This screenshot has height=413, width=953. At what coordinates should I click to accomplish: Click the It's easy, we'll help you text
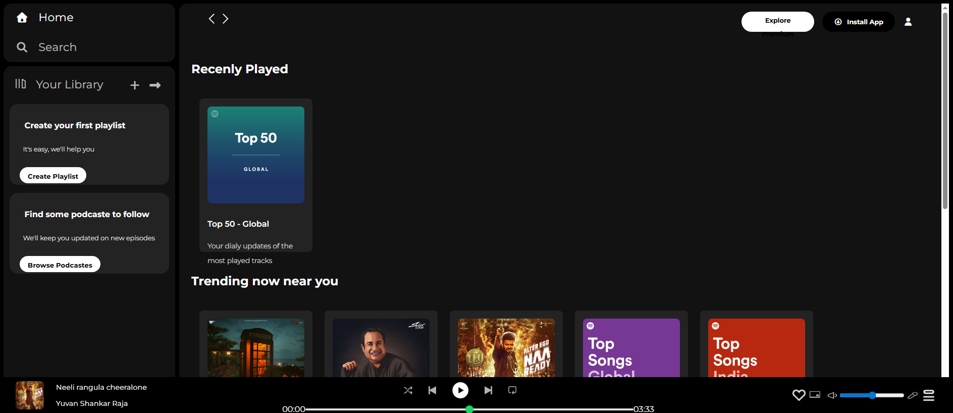[x=59, y=149]
